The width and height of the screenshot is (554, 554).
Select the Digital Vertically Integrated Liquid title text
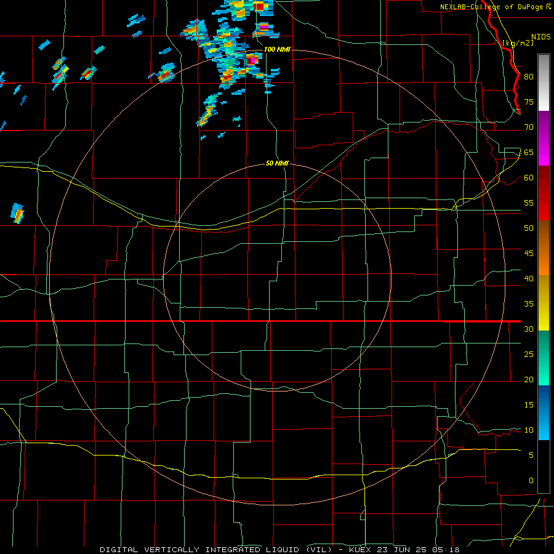(220, 550)
